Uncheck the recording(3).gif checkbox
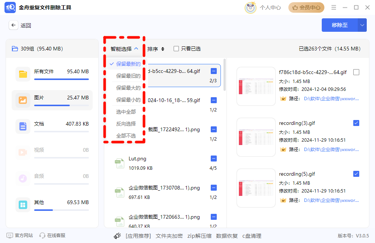The image size is (375, 243). pos(356,123)
